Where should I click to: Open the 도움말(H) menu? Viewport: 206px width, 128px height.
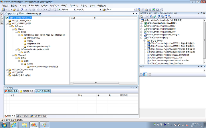101,5
